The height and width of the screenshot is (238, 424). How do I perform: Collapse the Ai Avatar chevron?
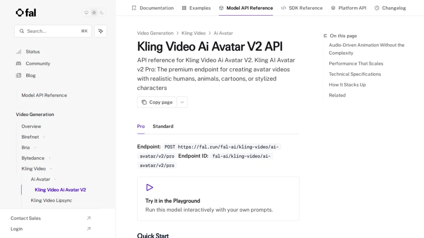55,179
